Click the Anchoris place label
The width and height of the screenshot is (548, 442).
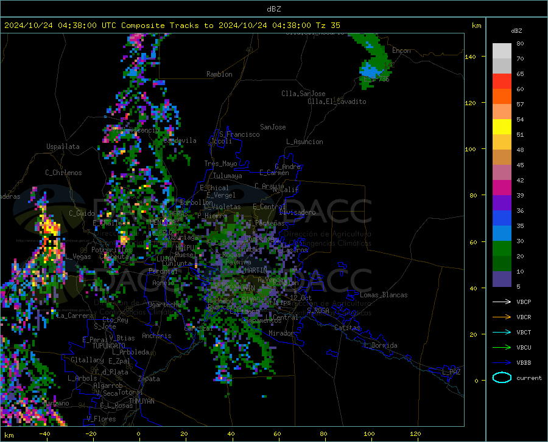pos(156,336)
